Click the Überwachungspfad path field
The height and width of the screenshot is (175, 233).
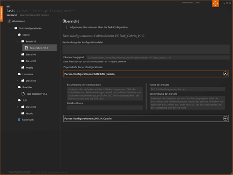pyautogui.click(x=158, y=57)
